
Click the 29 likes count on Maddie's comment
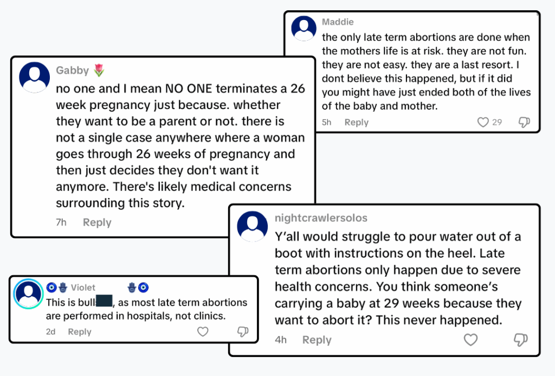pos(497,123)
